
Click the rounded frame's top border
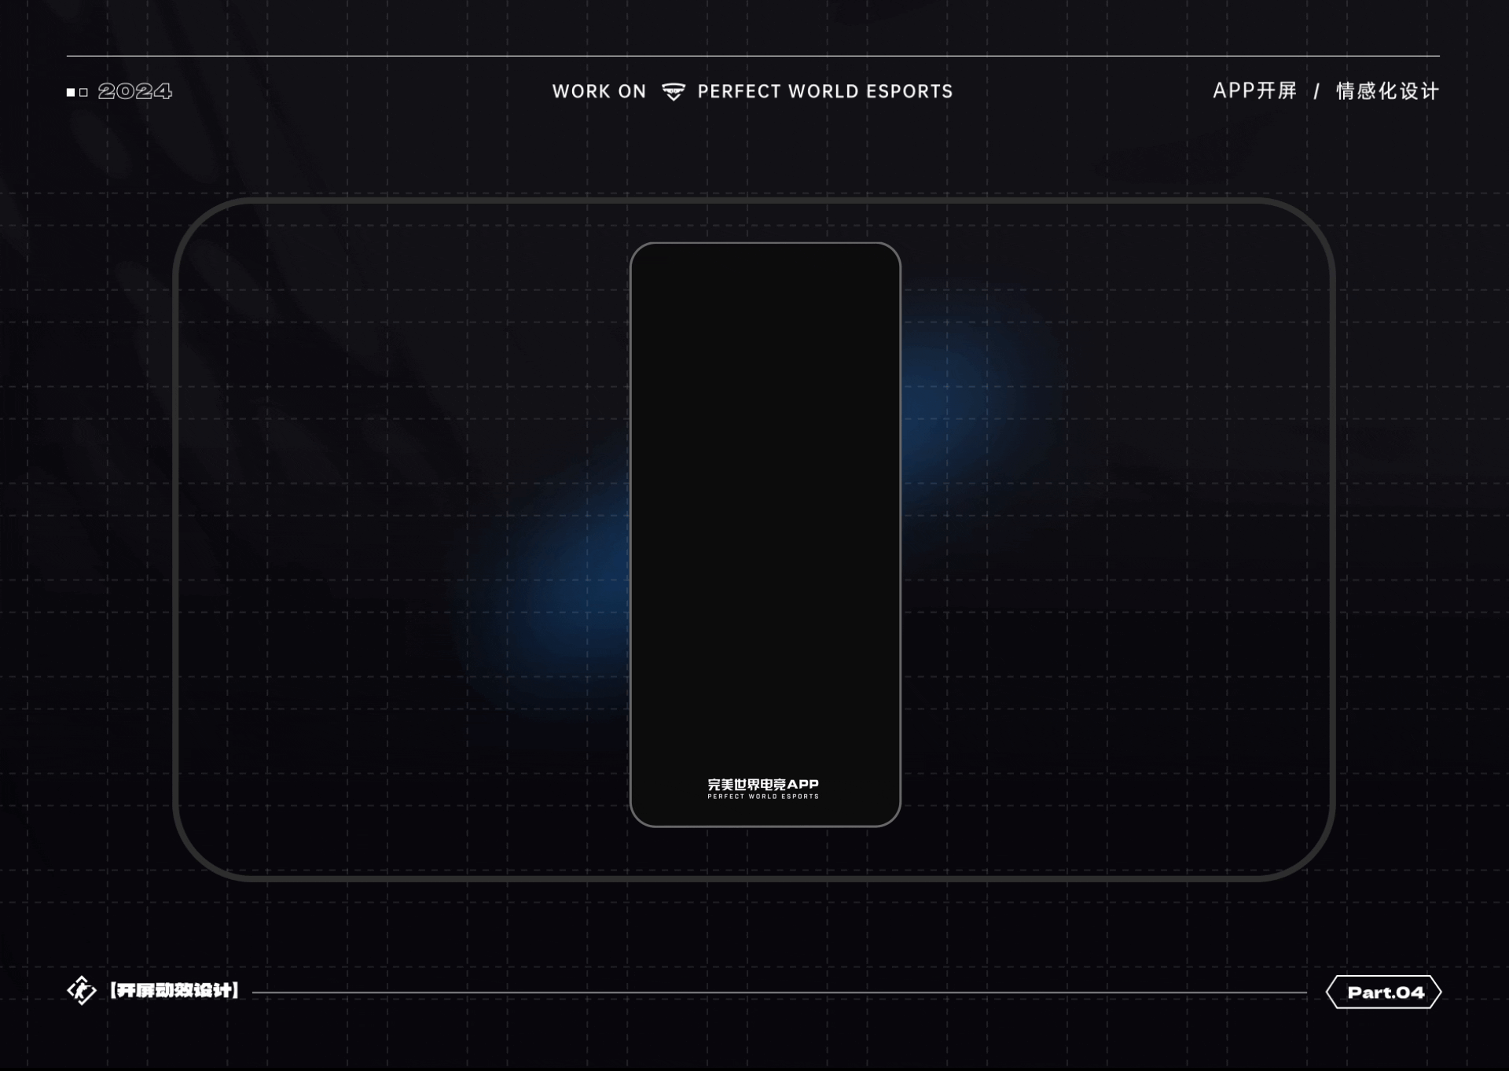tap(753, 201)
